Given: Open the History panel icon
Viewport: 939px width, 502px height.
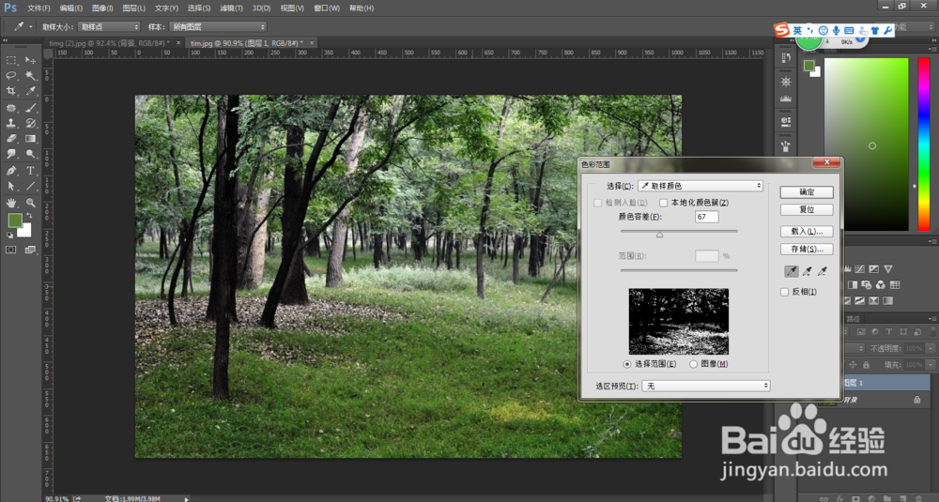Looking at the screenshot, I should pyautogui.click(x=786, y=58).
